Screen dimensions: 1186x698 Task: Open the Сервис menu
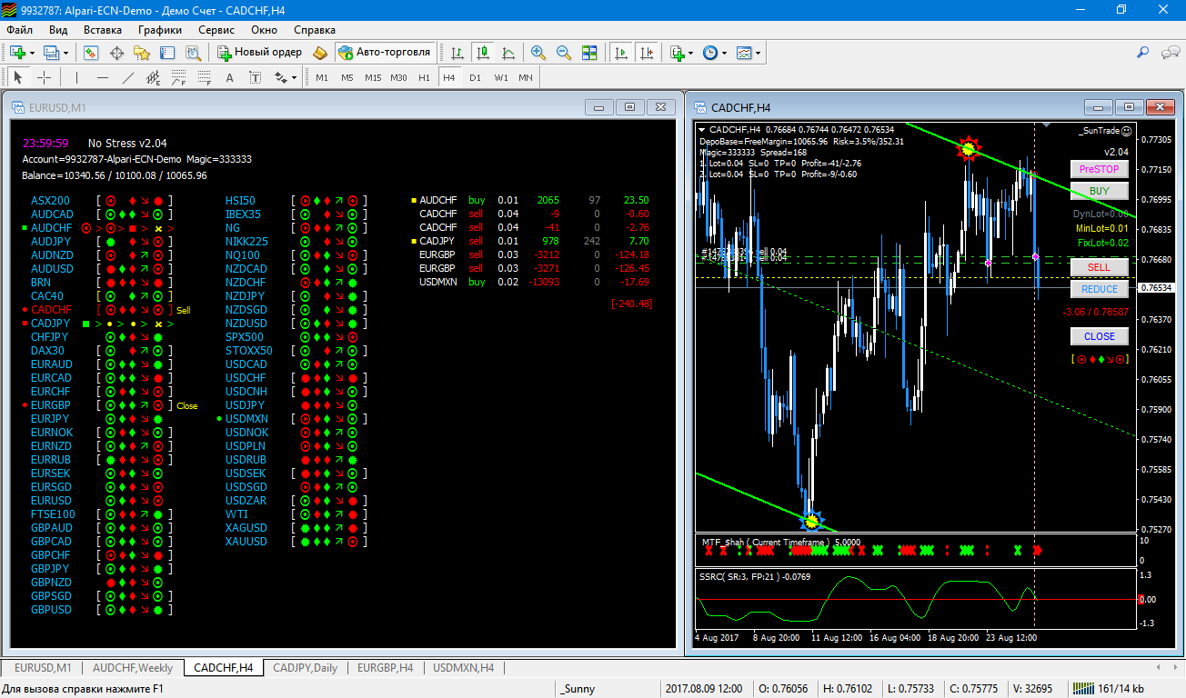point(216,30)
